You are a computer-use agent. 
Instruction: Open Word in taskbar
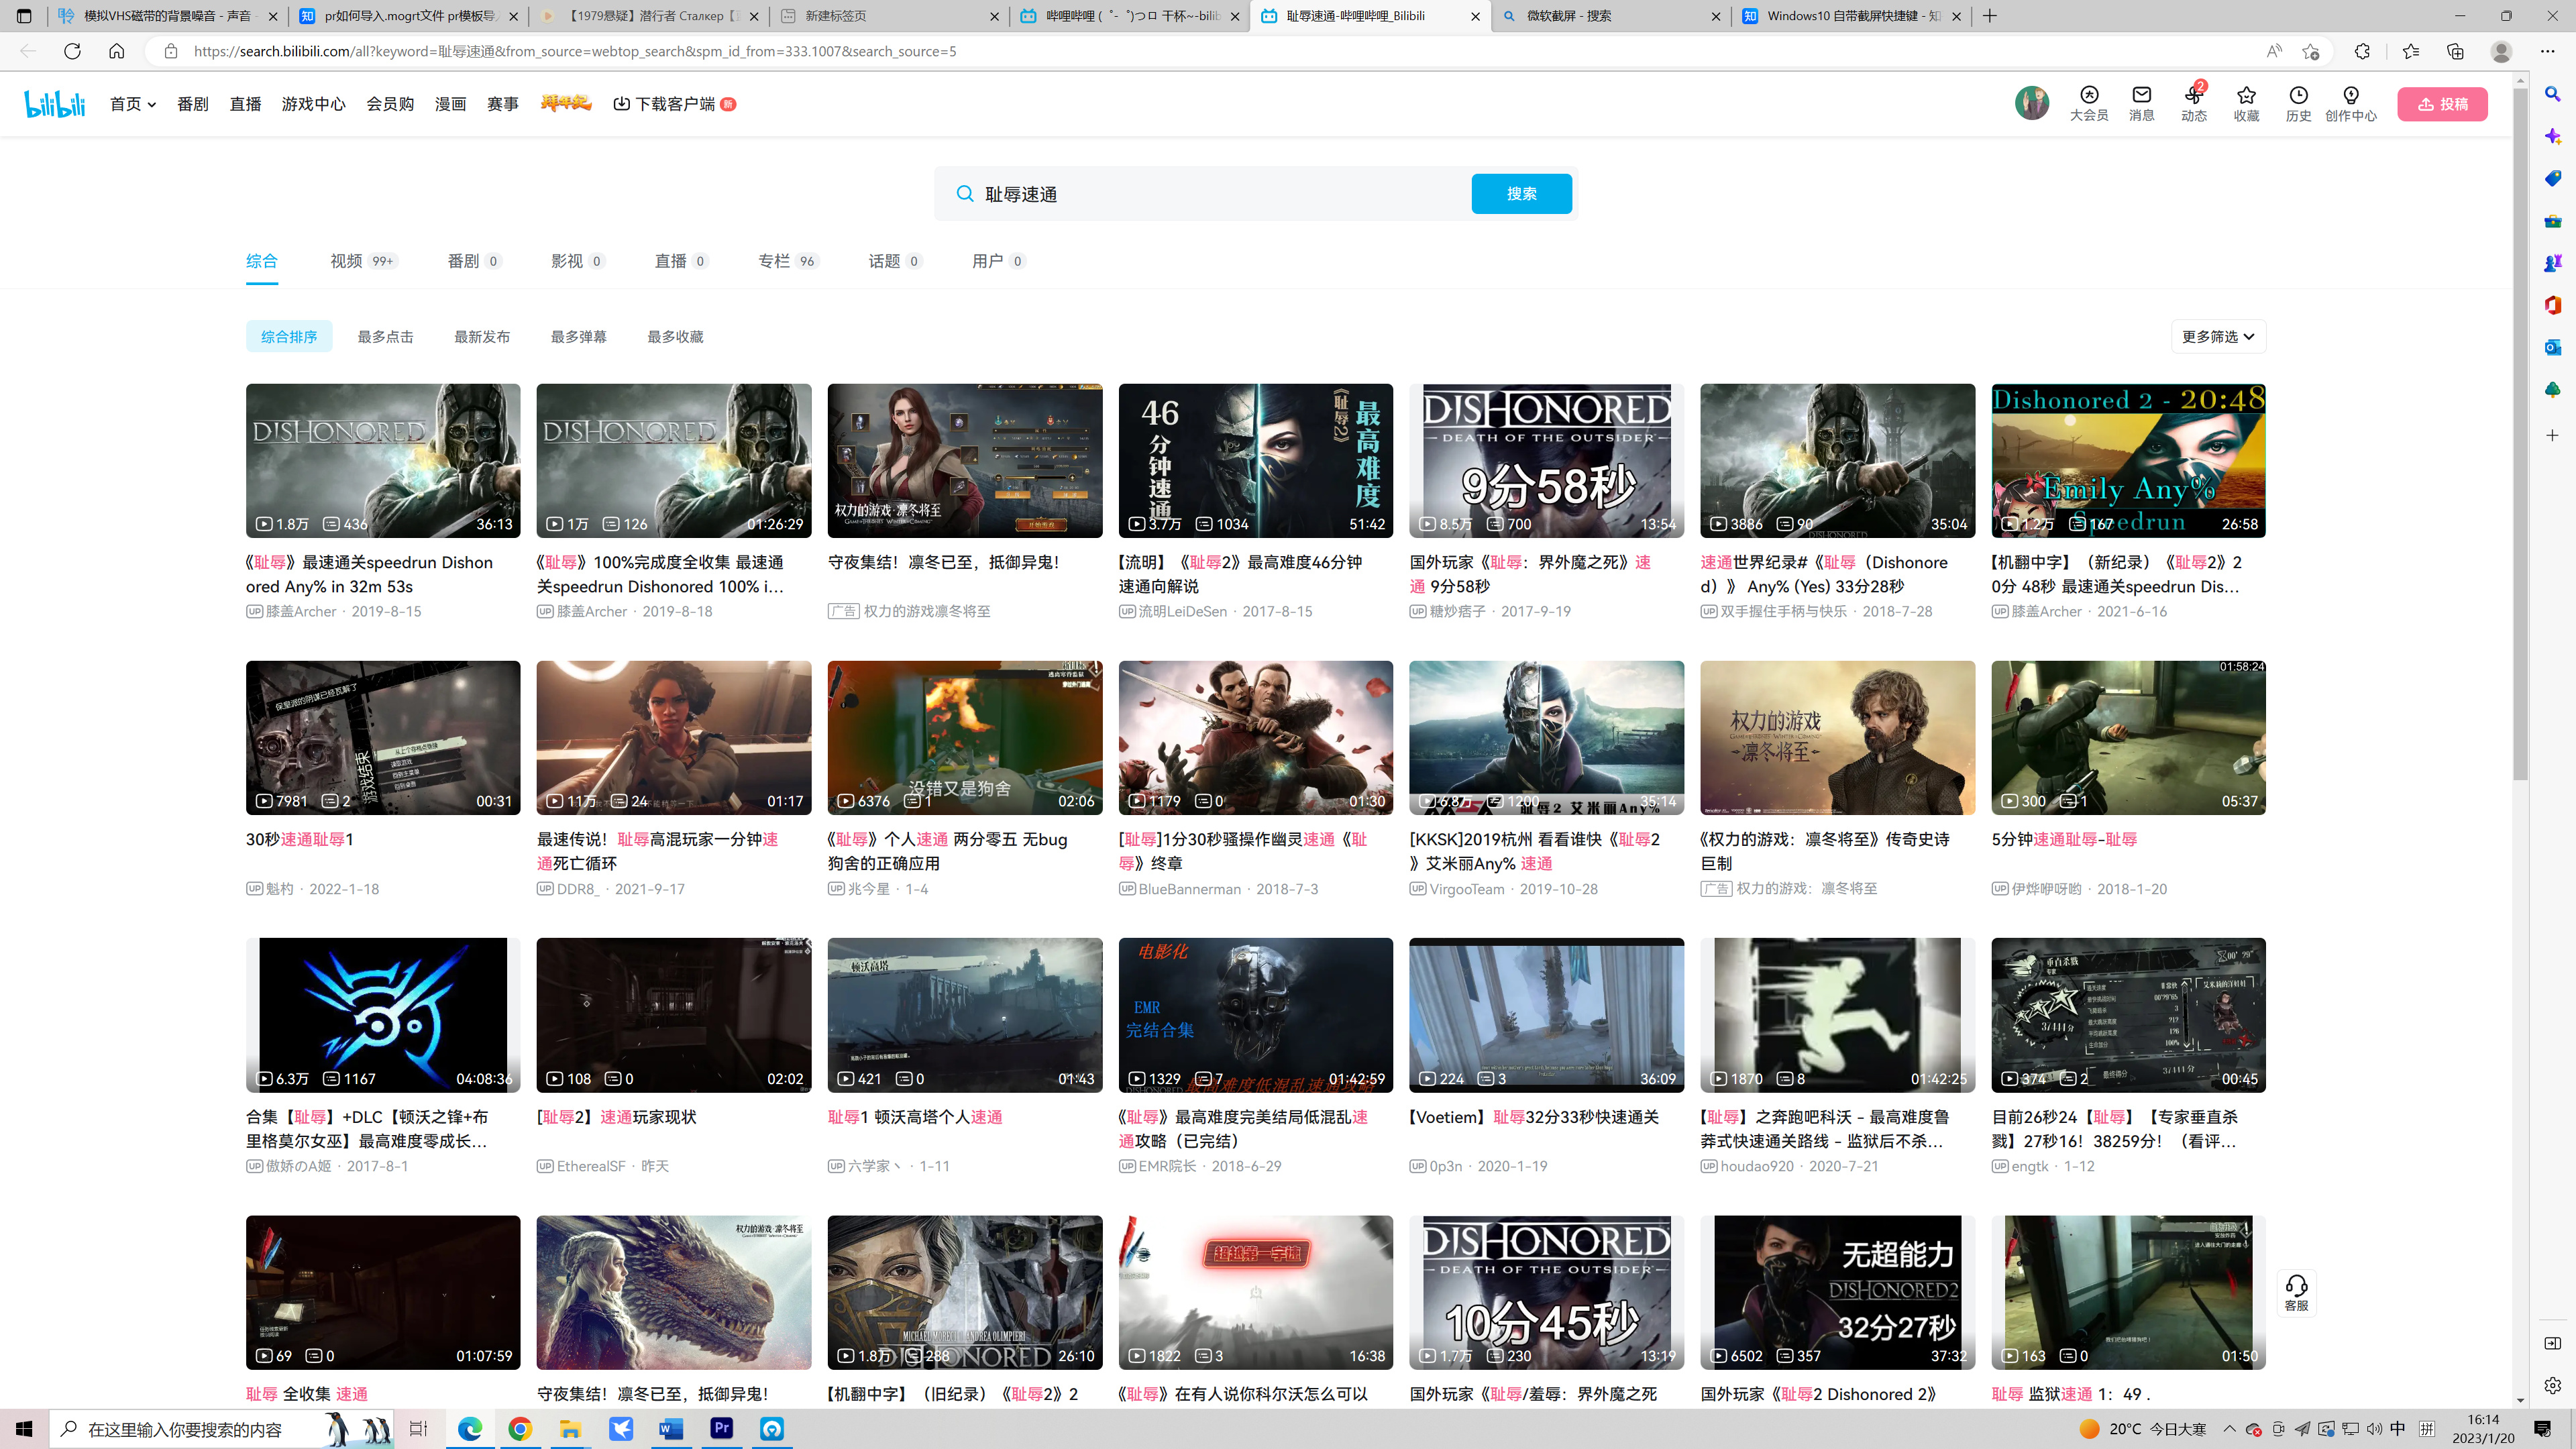click(x=671, y=1429)
